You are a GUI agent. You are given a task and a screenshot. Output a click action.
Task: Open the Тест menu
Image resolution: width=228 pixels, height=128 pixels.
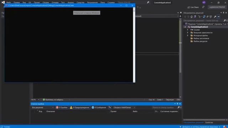63,2
